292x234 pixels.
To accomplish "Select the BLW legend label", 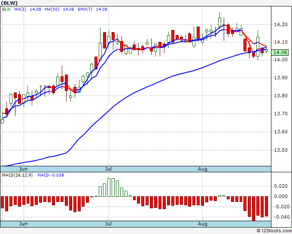I will [x=6, y=9].
